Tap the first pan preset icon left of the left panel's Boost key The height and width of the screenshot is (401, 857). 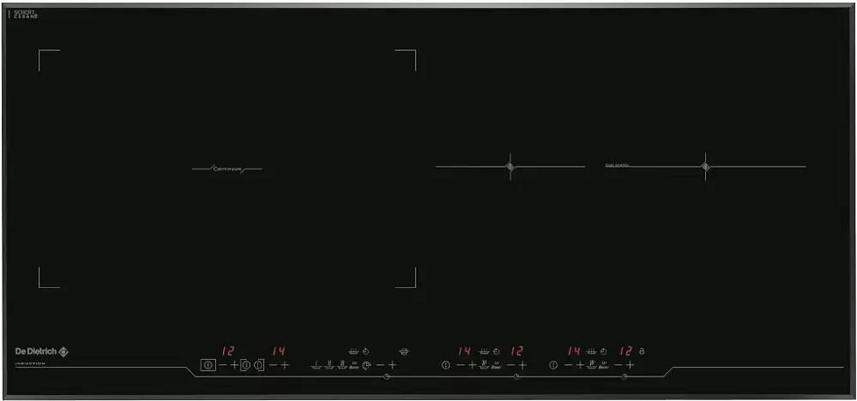click(315, 366)
